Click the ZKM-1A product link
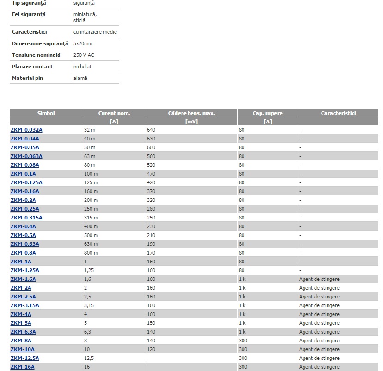Image resolution: width=383 pixels, height=371 pixels. pos(21,262)
